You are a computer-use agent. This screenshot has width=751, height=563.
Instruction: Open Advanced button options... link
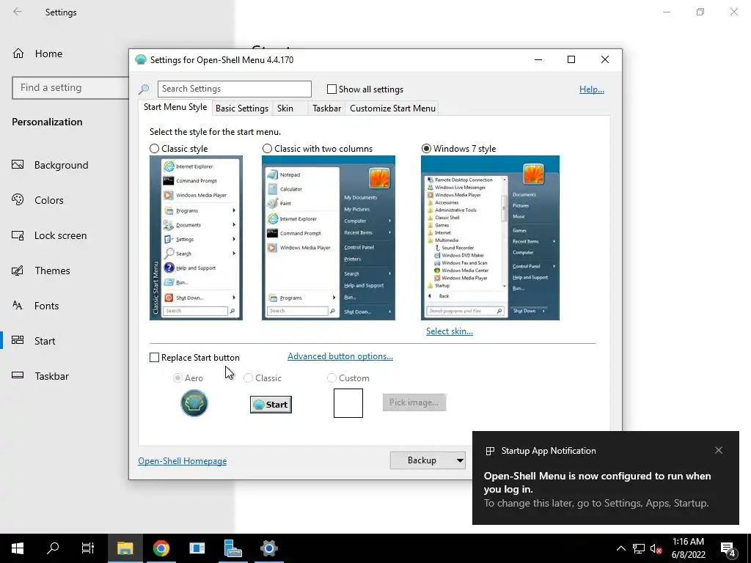(340, 356)
